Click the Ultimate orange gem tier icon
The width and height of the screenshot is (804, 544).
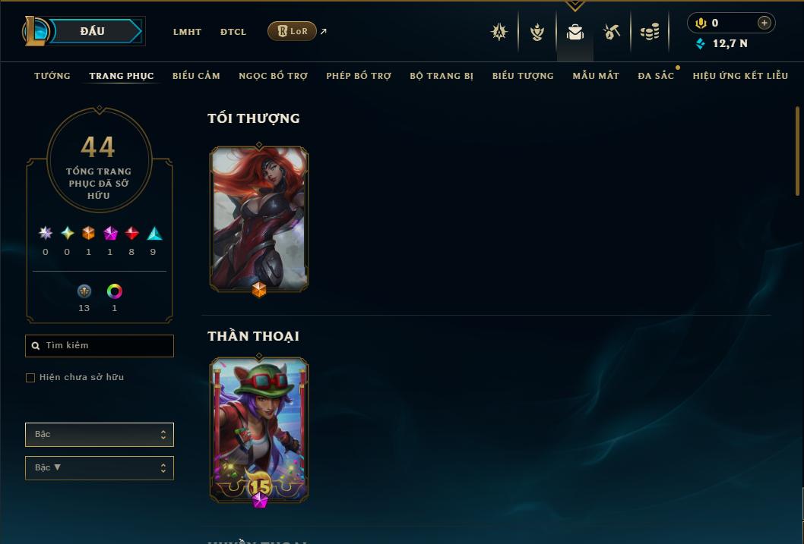[89, 234]
